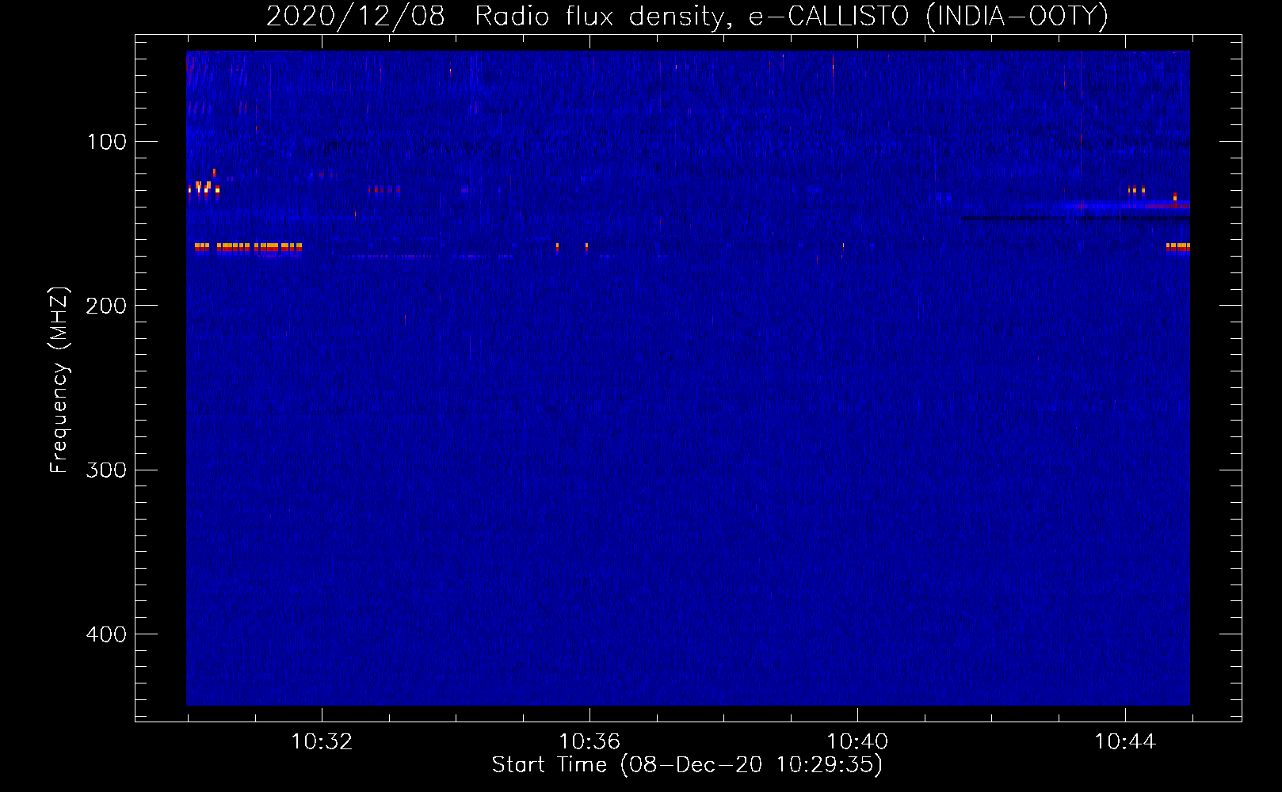The image size is (1282, 792).
Task: Click the "200" frequency tick label
Action: (106, 306)
